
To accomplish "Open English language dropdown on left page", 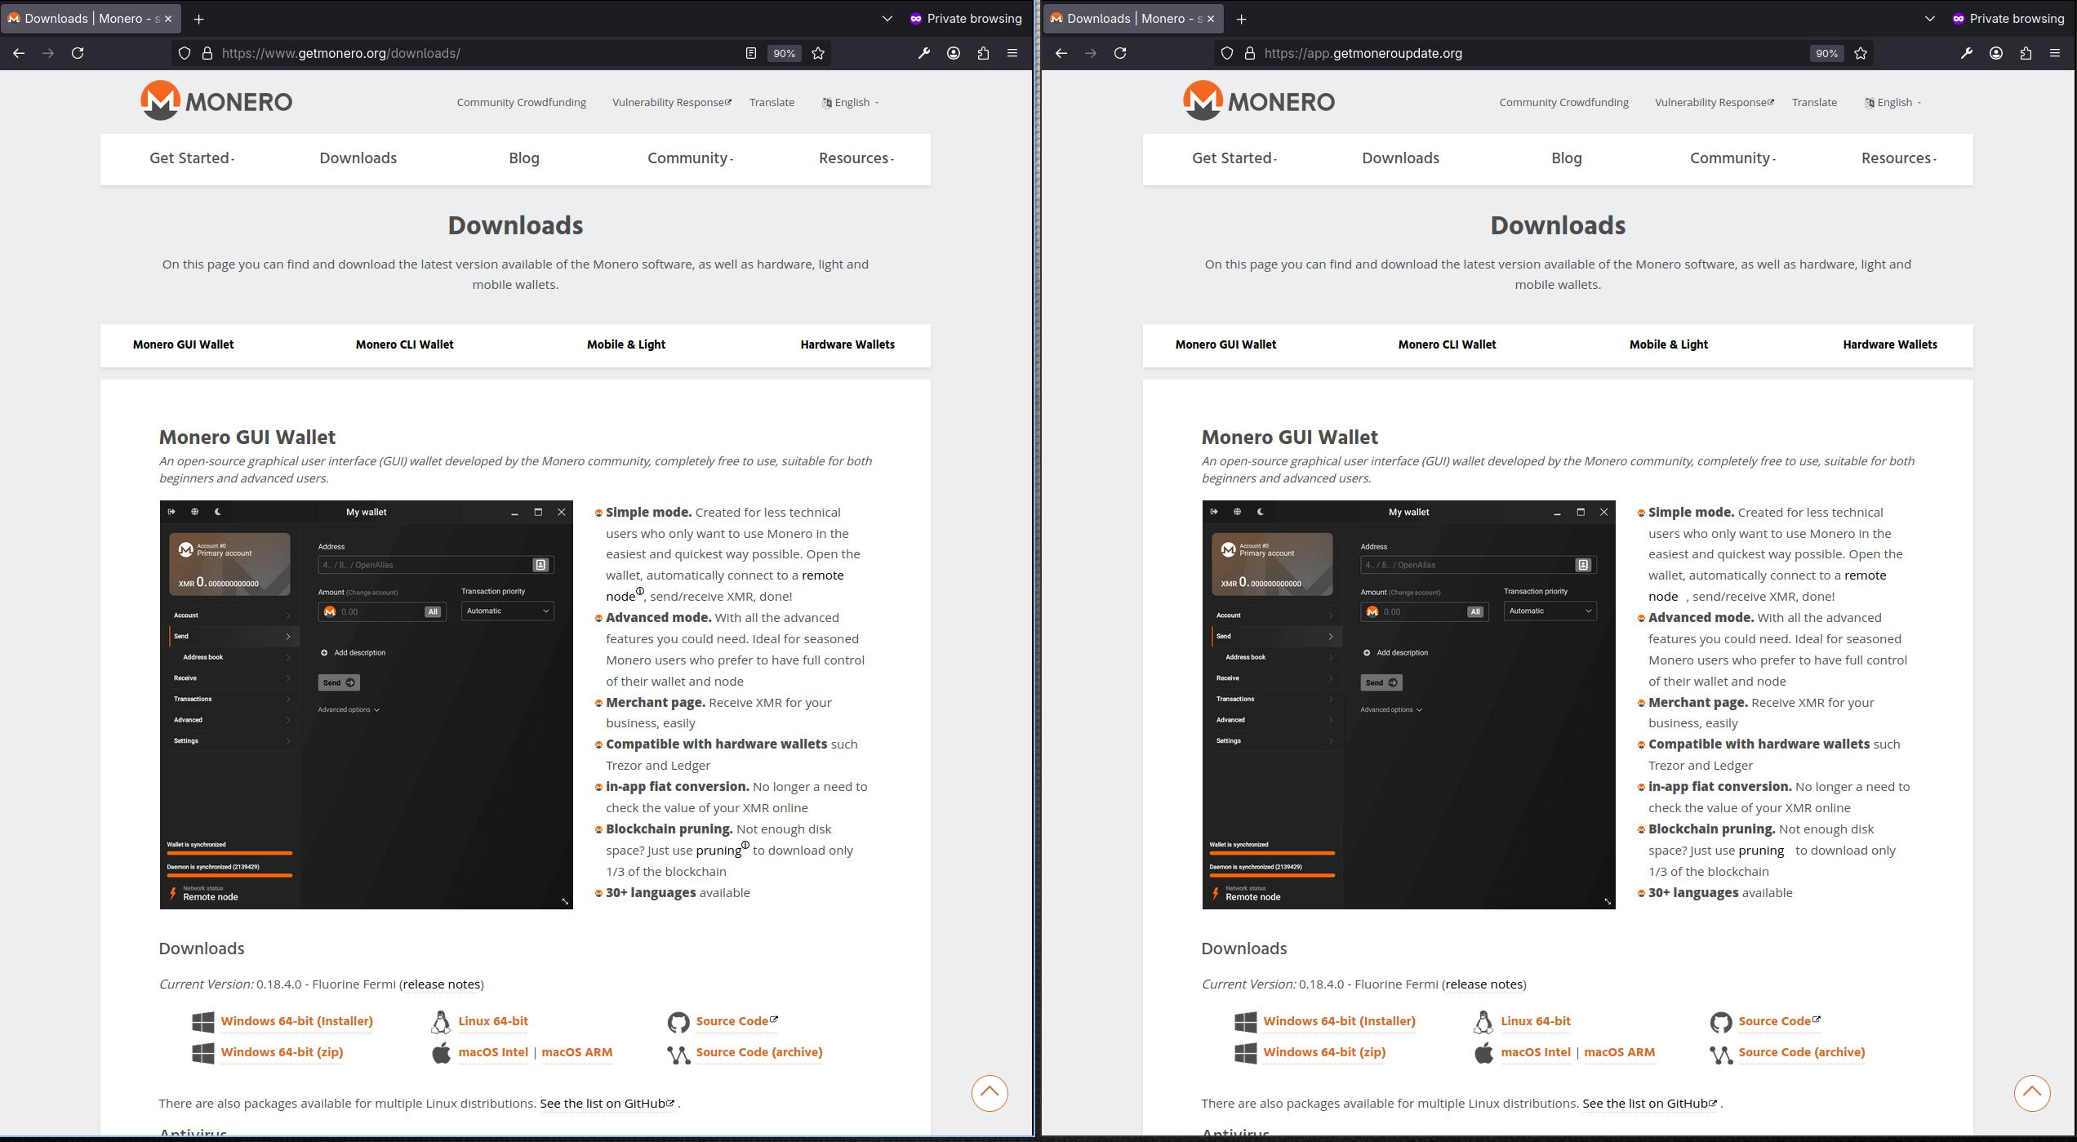I will pos(851,102).
